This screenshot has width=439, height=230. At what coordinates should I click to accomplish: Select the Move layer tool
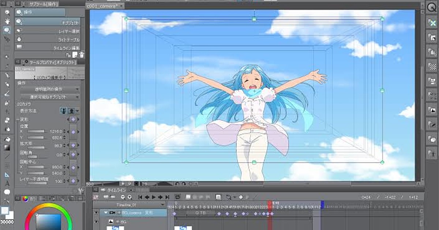(7, 39)
